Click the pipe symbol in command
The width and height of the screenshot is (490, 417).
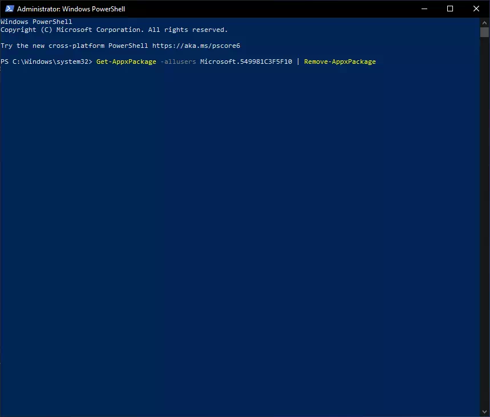pyautogui.click(x=298, y=62)
